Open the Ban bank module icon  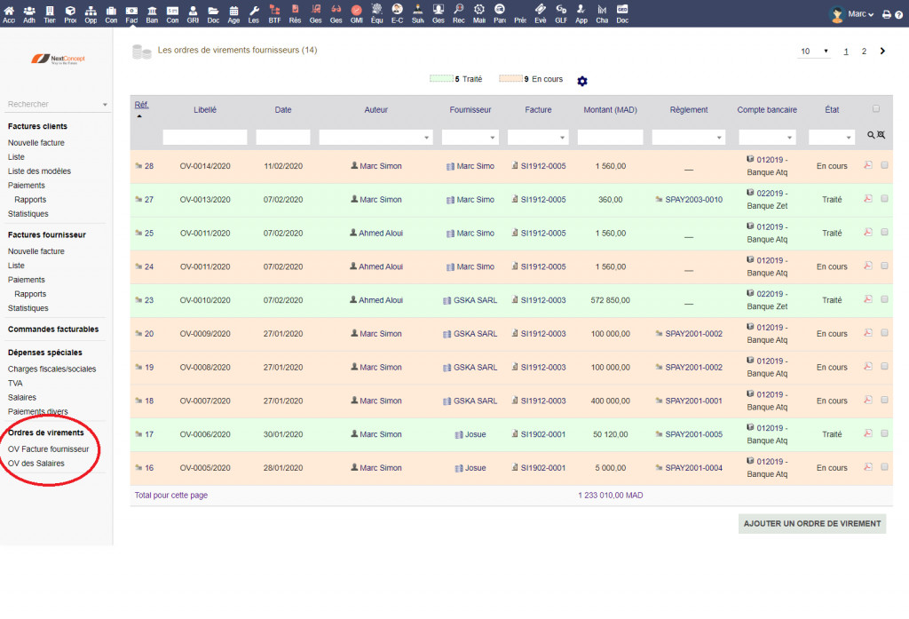152,14
